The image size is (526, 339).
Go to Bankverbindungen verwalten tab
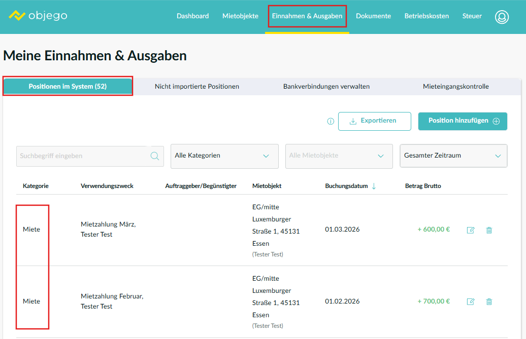(x=326, y=87)
